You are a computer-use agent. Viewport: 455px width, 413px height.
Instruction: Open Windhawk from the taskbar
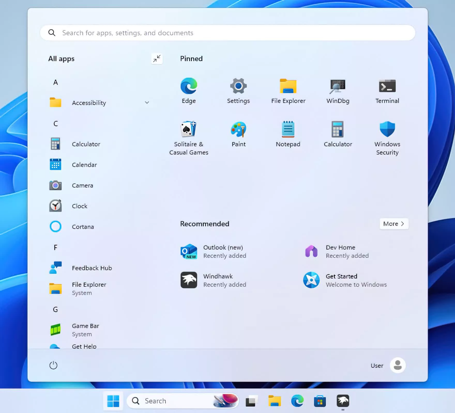pyautogui.click(x=343, y=401)
